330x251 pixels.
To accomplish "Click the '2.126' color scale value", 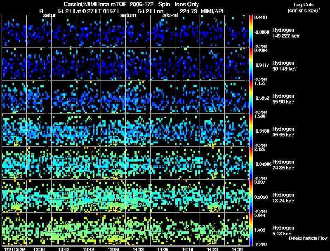I will coord(260,149).
